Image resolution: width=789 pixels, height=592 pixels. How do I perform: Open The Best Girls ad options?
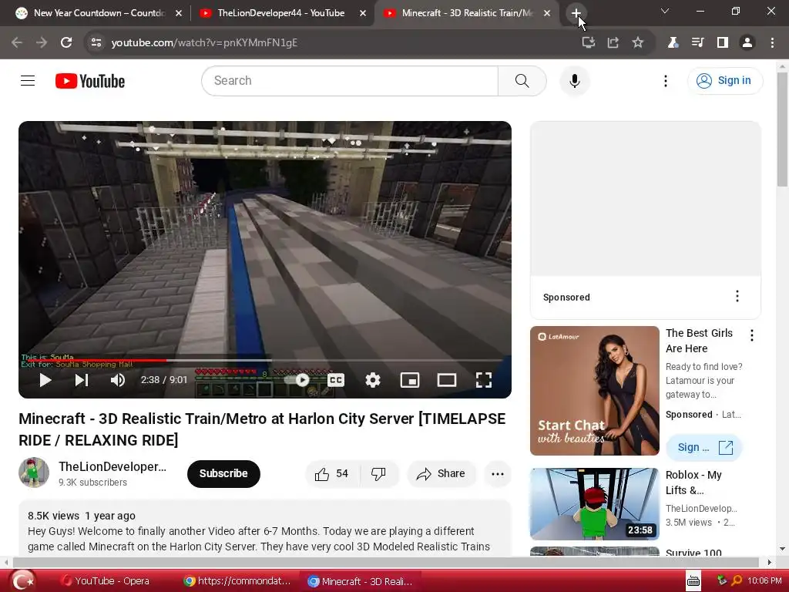tap(752, 335)
